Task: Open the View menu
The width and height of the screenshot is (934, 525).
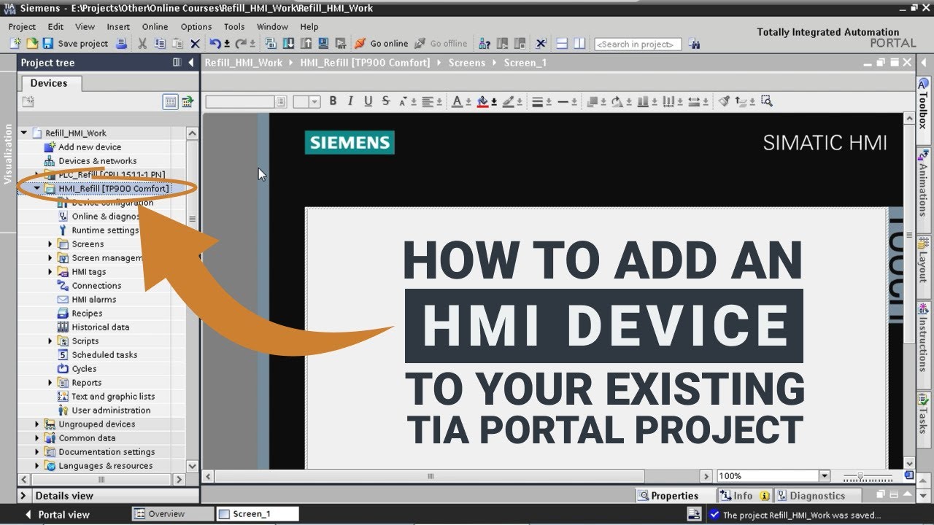Action: point(85,26)
